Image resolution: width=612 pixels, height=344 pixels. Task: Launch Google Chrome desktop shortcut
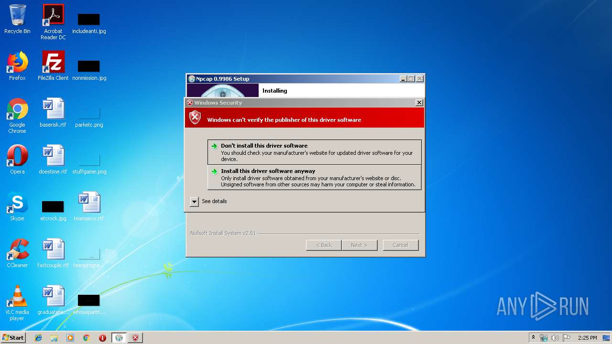17,116
